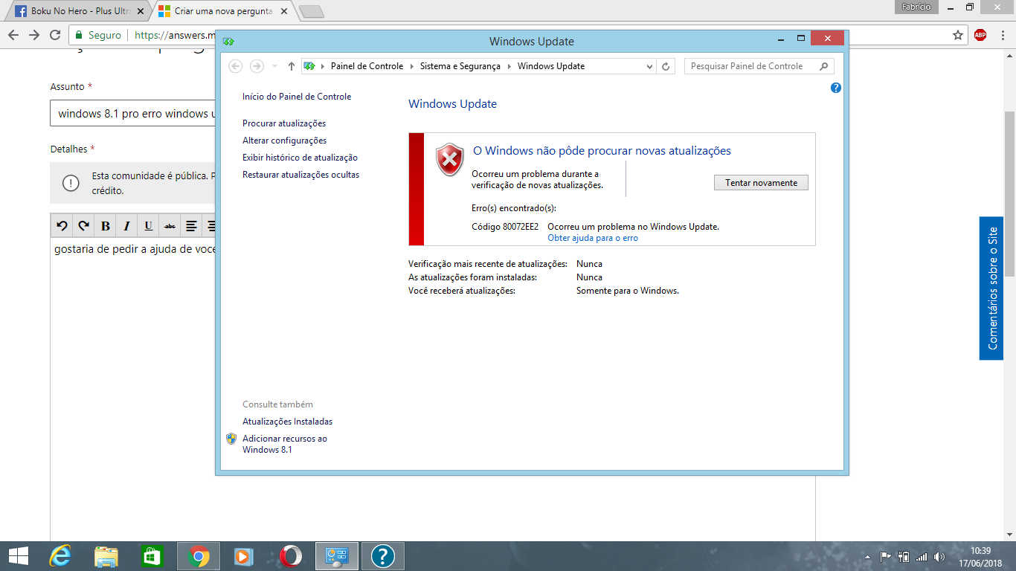Click the Back arrow in Windows Update window
Image resolution: width=1016 pixels, height=571 pixels.
tap(235, 66)
